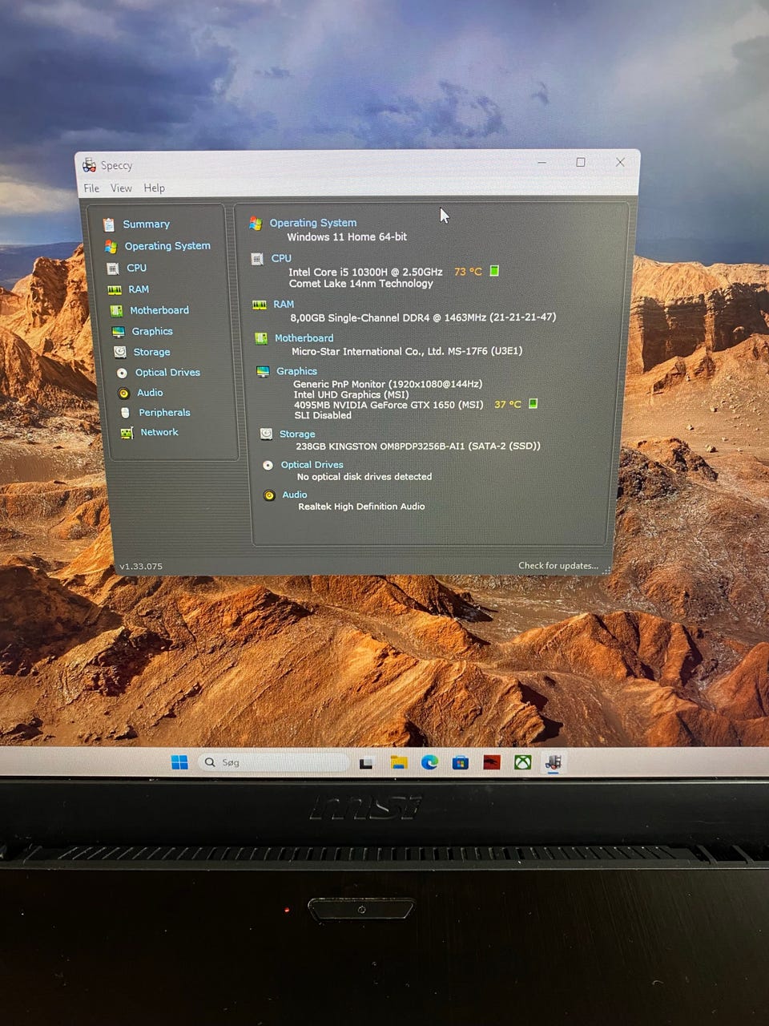Click the Network icon in sidebar
Screen dimensions: 769x1026
(x=127, y=433)
